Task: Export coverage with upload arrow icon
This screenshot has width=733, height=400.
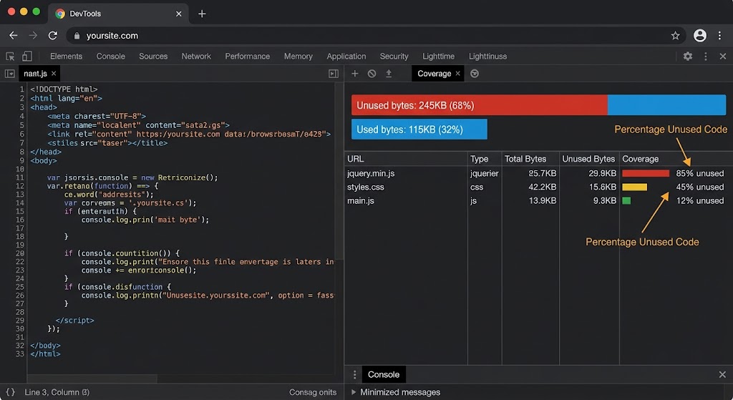Action: (x=389, y=74)
